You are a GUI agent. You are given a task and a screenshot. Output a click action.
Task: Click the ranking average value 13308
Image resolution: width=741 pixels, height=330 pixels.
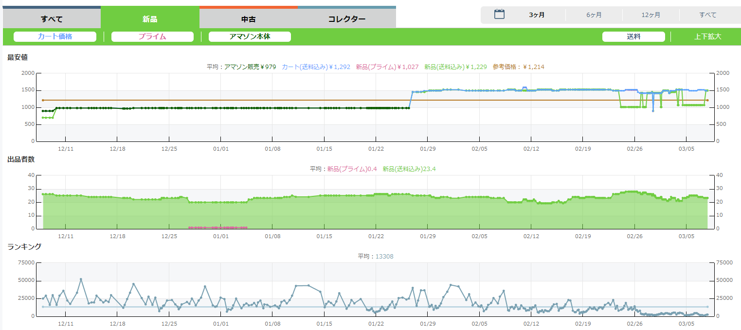384,257
